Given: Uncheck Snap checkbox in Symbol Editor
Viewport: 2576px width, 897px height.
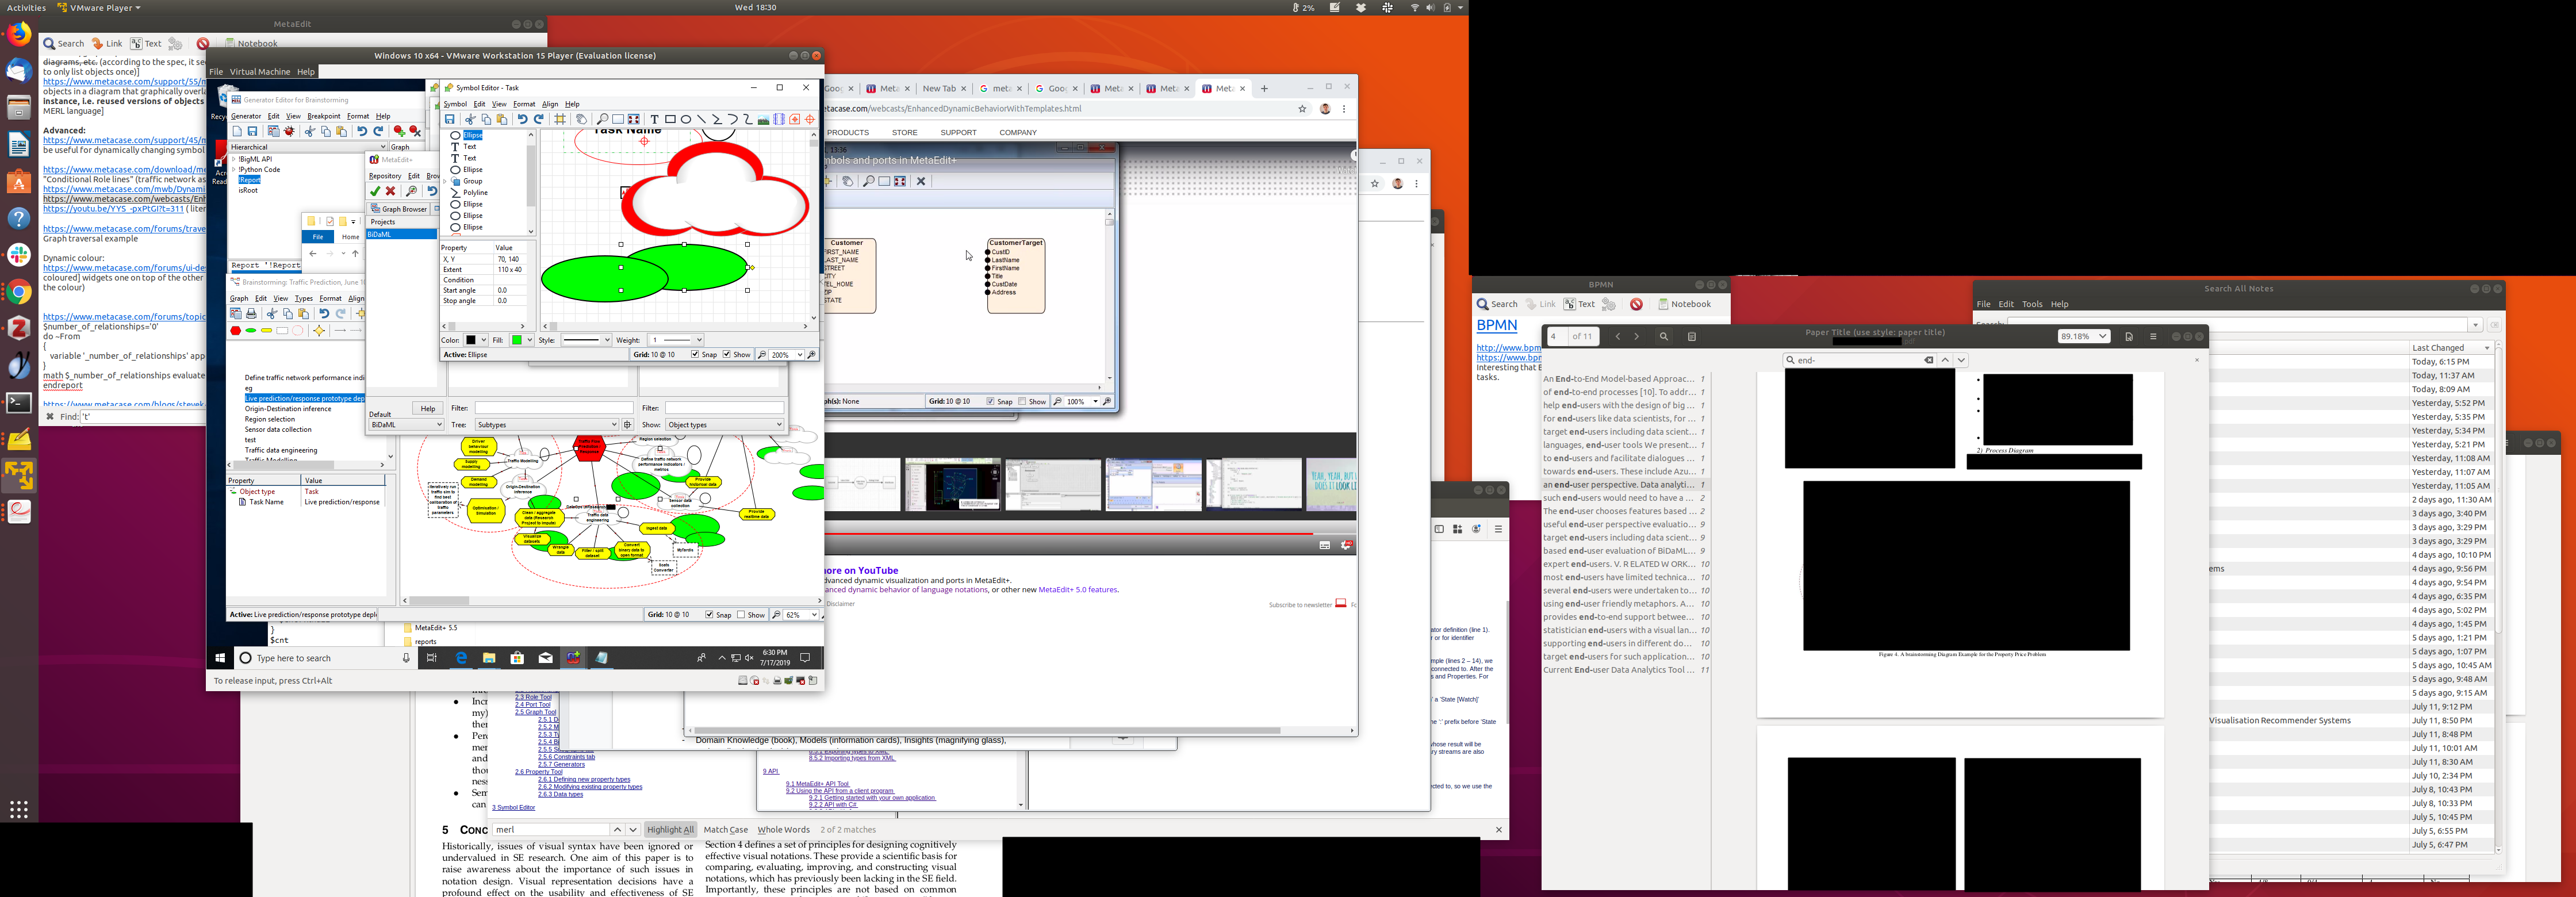Looking at the screenshot, I should coord(695,354).
